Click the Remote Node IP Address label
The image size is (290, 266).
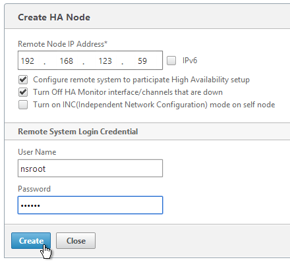coord(63,44)
